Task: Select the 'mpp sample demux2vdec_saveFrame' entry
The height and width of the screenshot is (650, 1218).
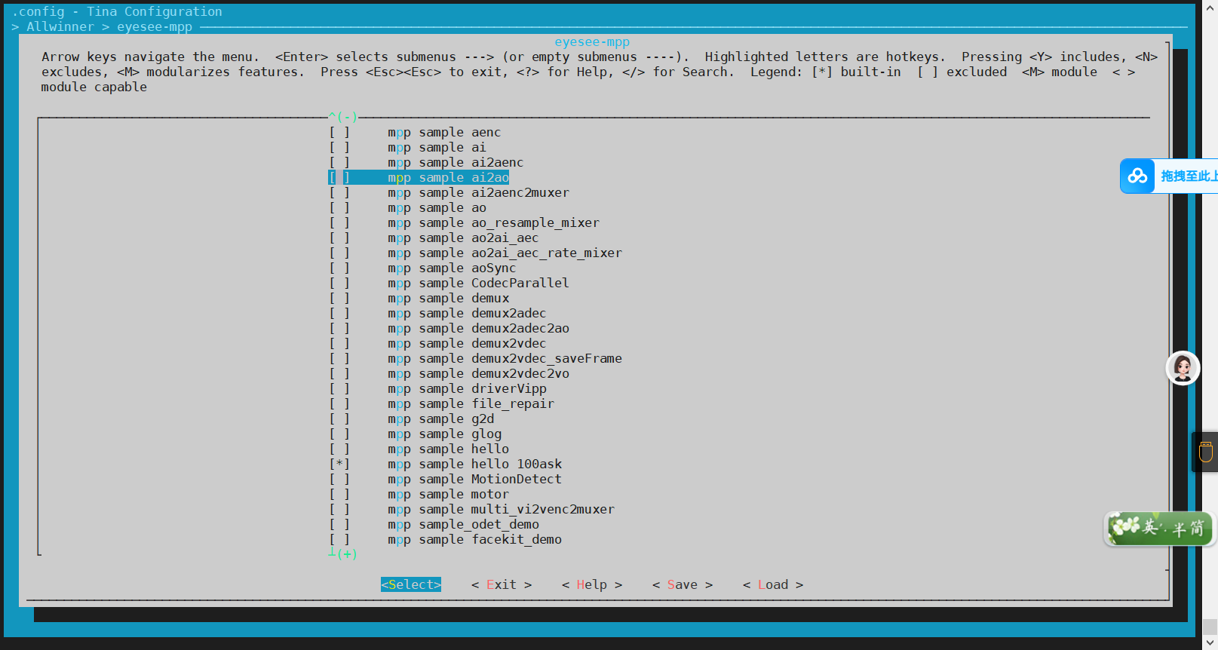Action: (505, 359)
